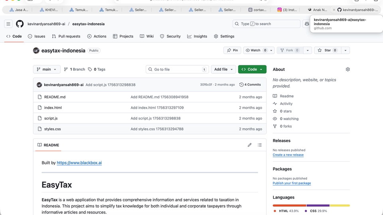This screenshot has height=215, width=383.
Task: Open the README outline list icon
Action: (260, 145)
